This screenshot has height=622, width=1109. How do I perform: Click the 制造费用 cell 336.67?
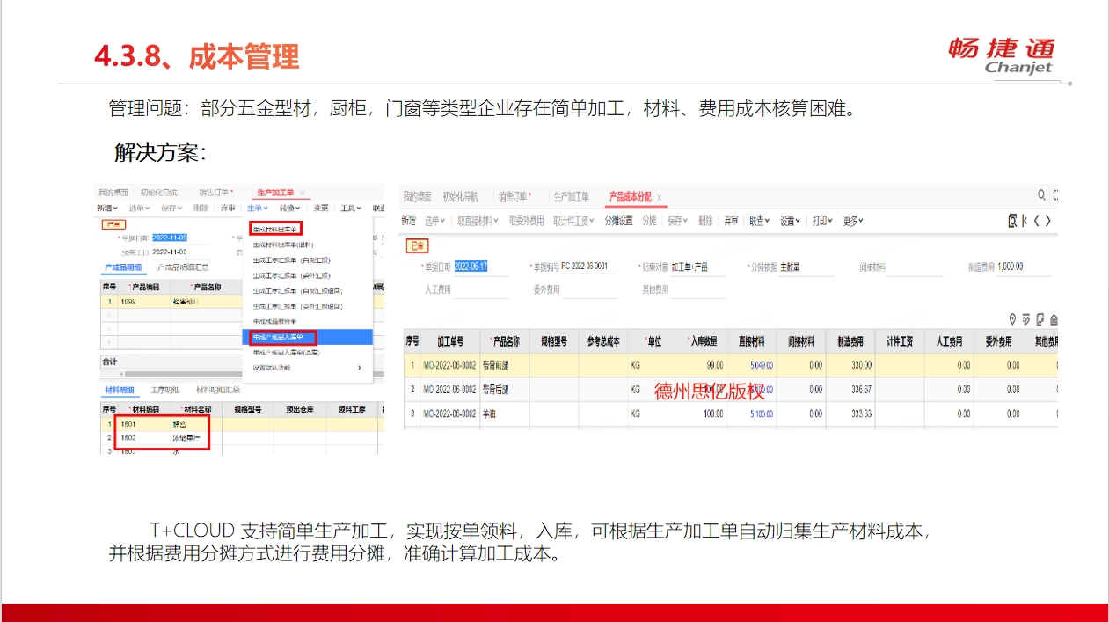click(850, 389)
